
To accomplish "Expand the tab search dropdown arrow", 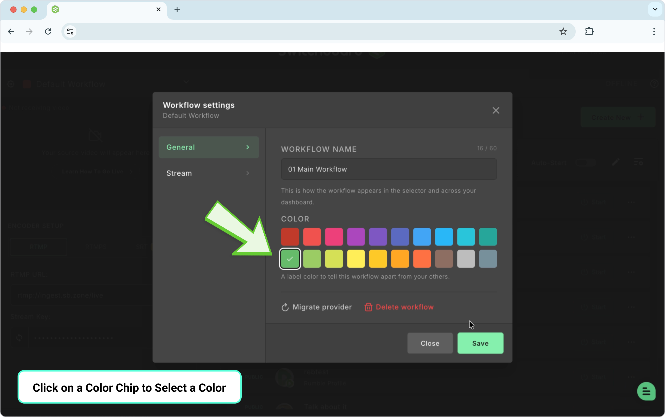I will point(655,9).
